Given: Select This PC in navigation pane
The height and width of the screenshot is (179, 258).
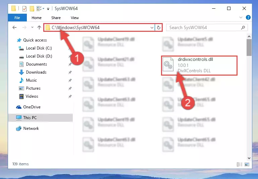Looking at the screenshot, I should [x=41, y=118].
